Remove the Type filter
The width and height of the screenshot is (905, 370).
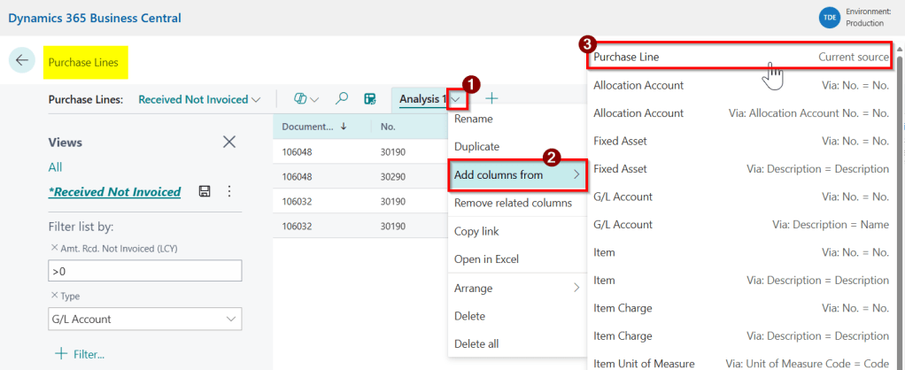[53, 296]
